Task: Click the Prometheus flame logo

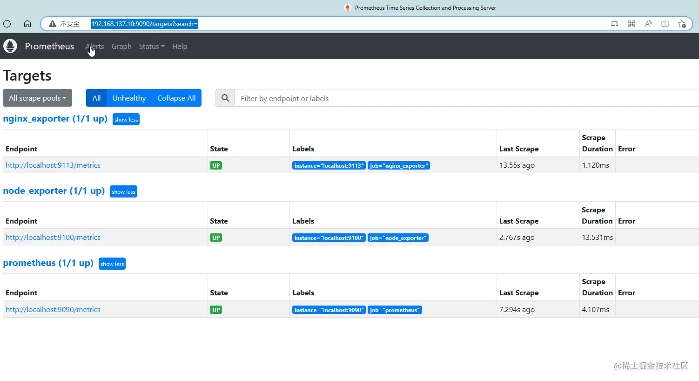Action: pos(10,46)
